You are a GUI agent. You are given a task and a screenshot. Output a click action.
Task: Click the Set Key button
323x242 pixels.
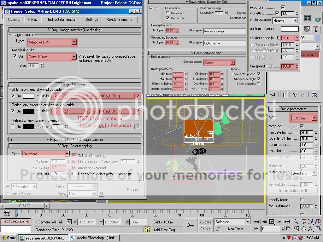click(206, 229)
